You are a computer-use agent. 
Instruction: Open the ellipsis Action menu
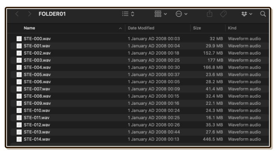click(x=179, y=14)
